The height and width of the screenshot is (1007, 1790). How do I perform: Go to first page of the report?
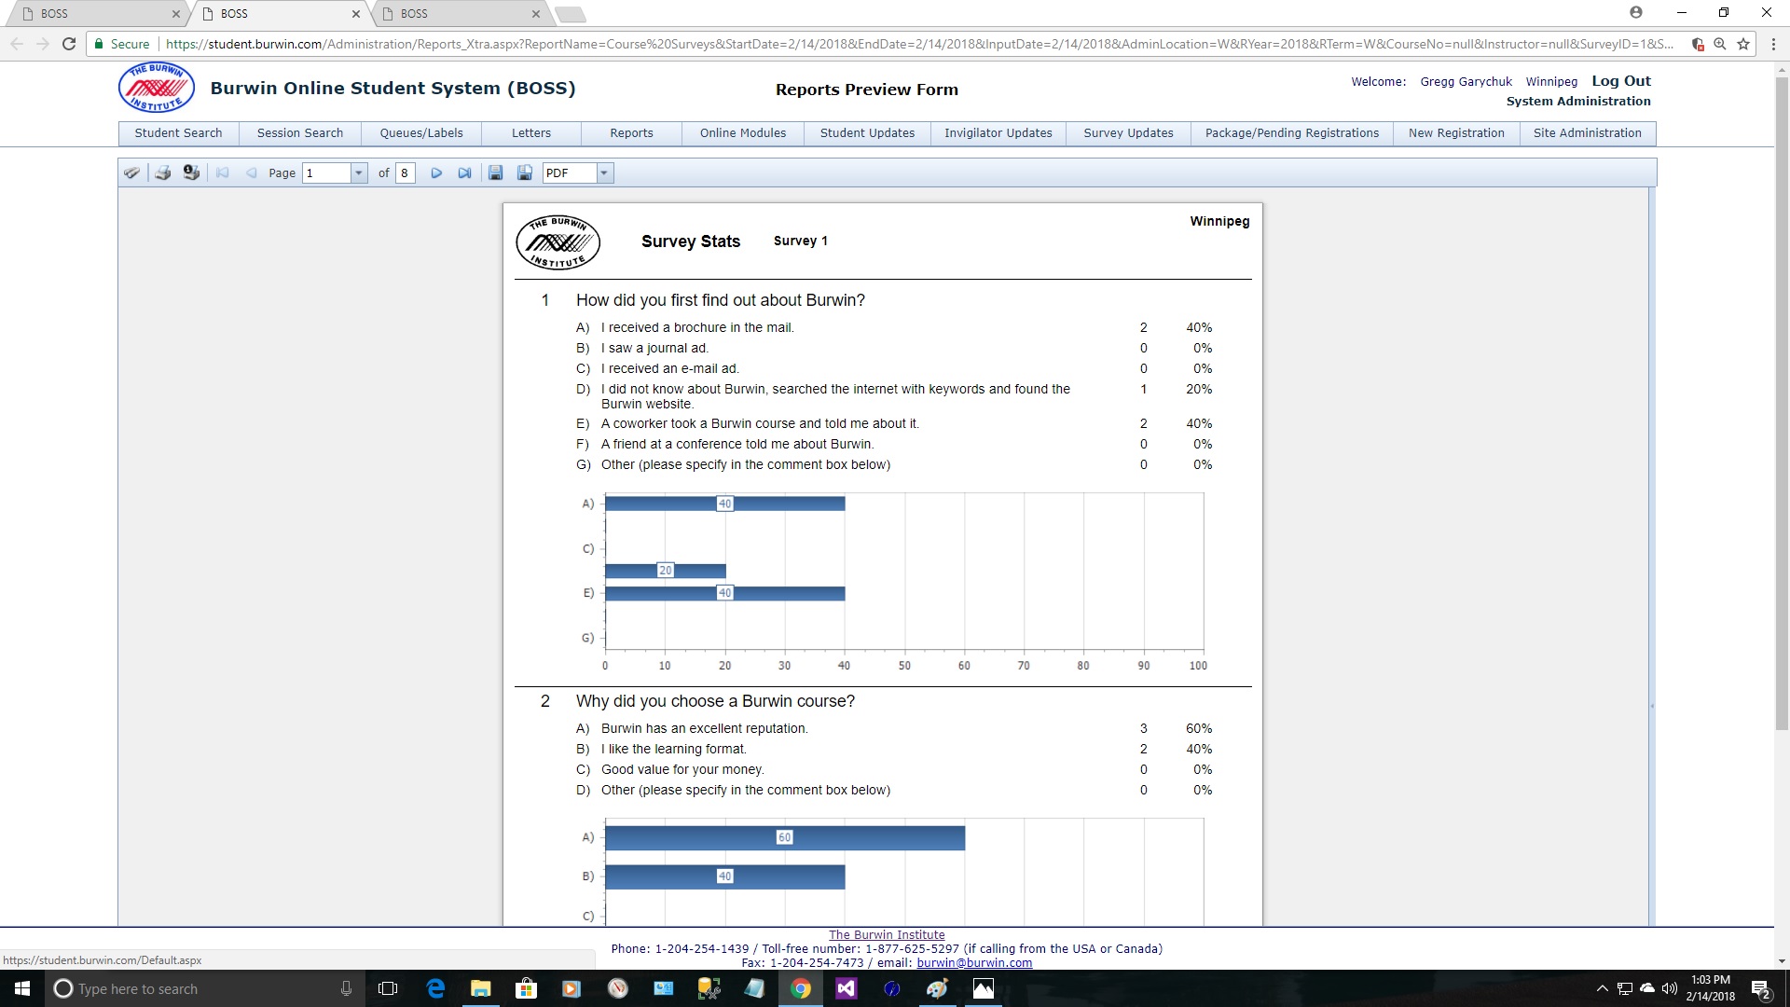pyautogui.click(x=222, y=172)
